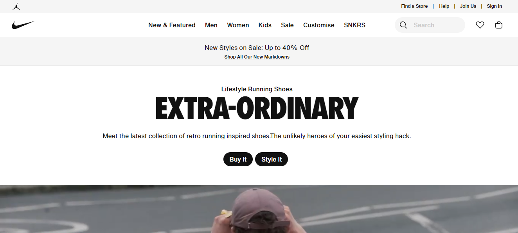This screenshot has width=518, height=233.
Task: Select Customise in the navigation bar
Action: (319, 25)
